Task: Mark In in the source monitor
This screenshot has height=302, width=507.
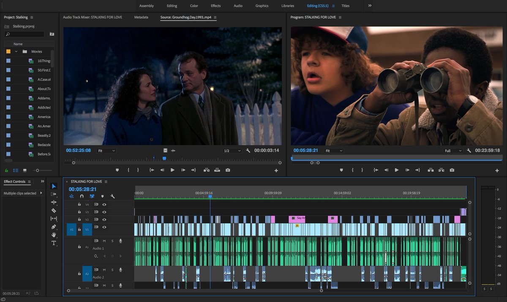Action: pos(128,170)
